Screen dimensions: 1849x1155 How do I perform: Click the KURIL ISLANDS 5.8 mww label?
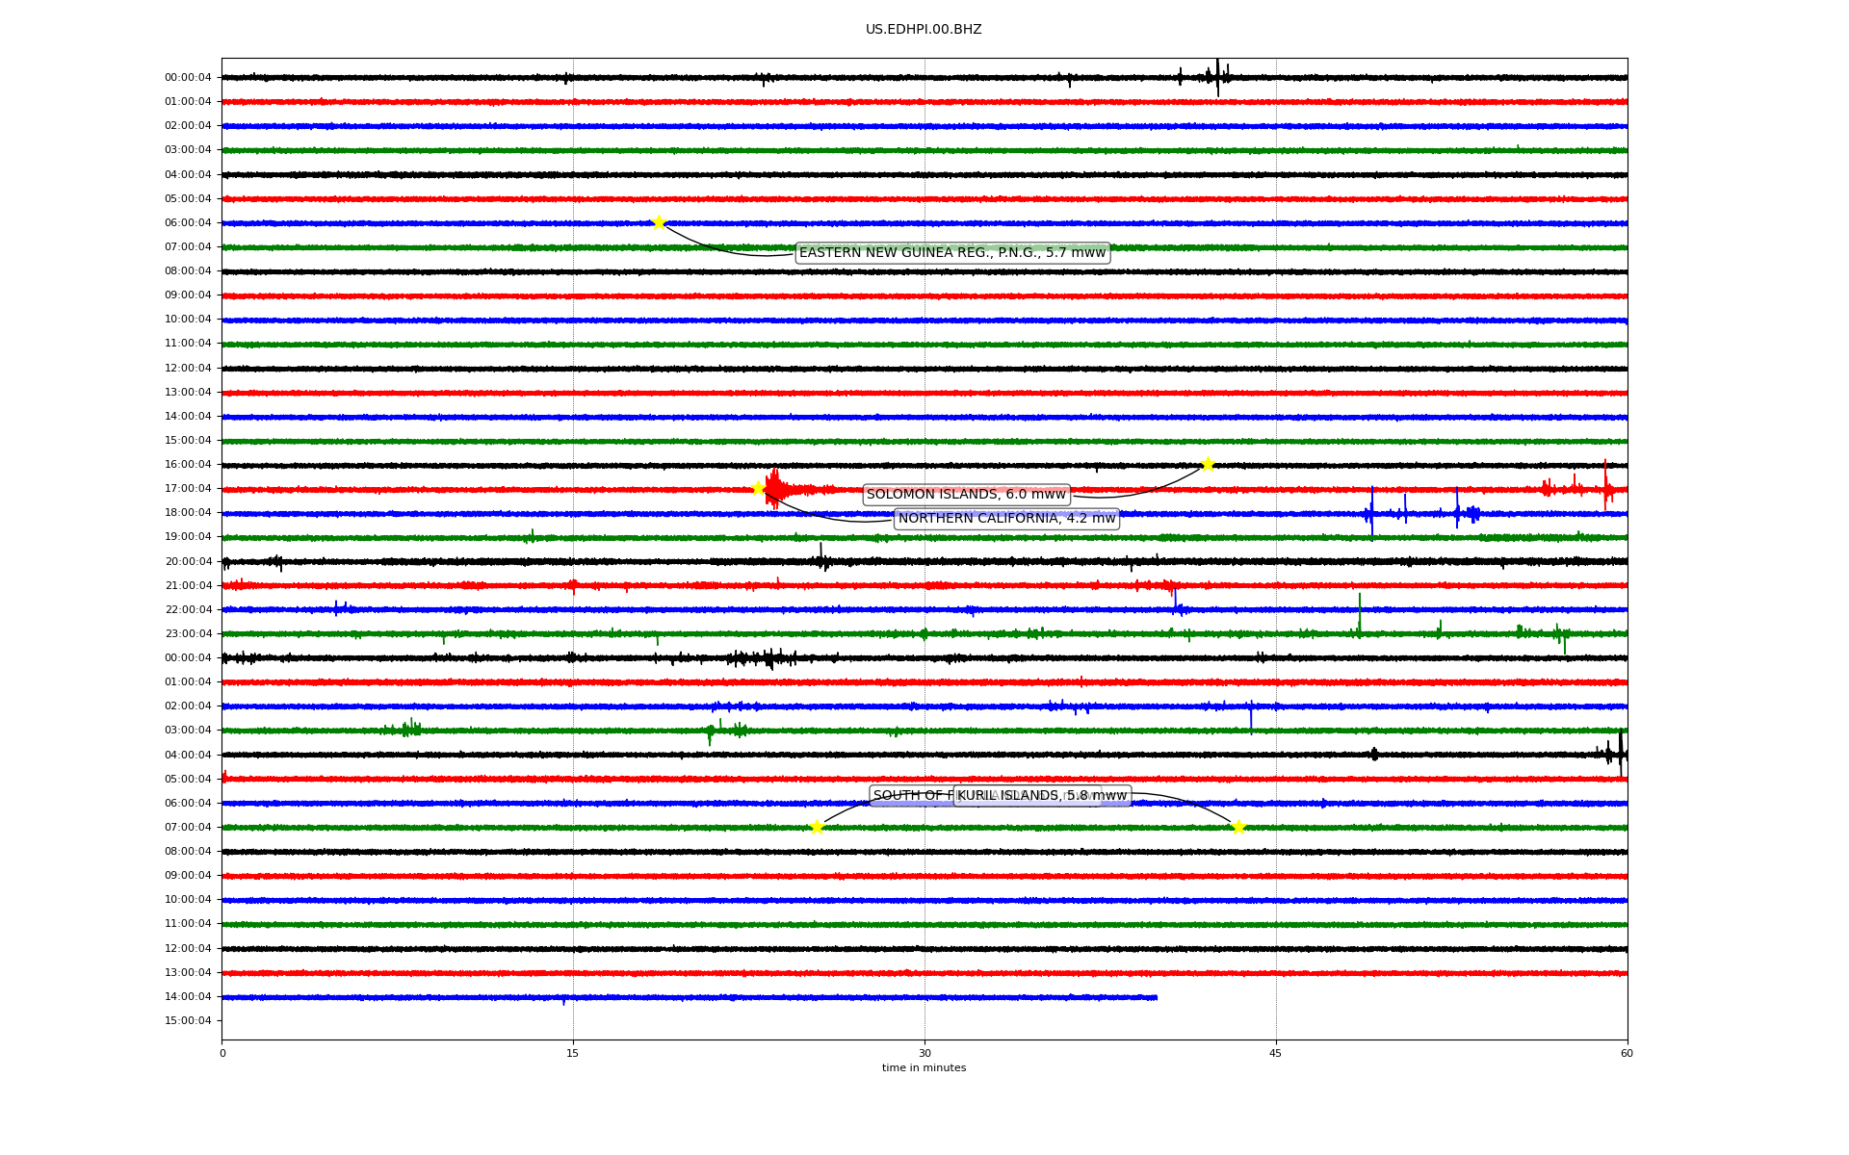pyautogui.click(x=1043, y=796)
